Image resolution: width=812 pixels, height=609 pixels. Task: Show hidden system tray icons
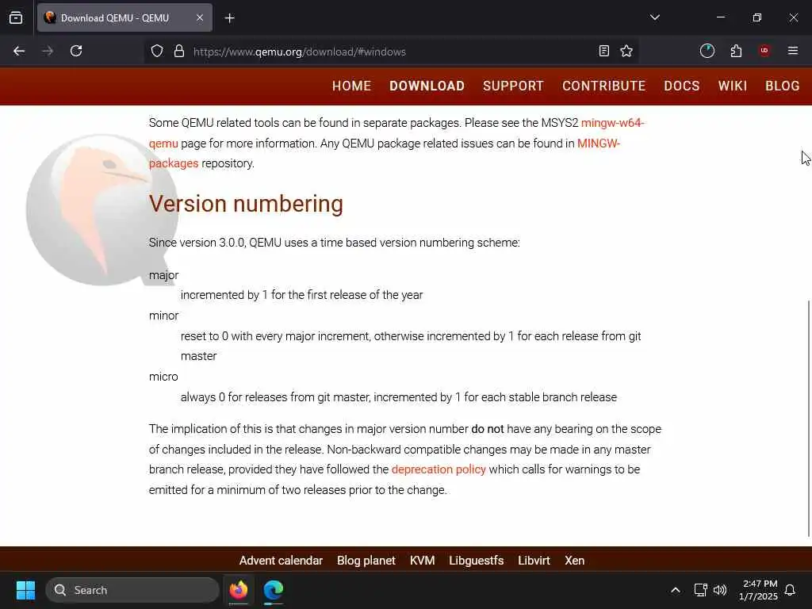[x=676, y=590]
